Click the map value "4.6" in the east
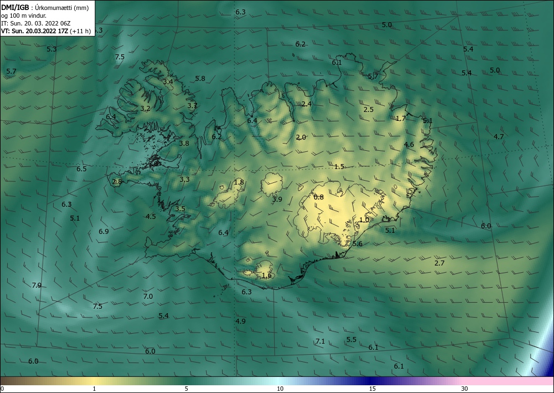554x393 pixels. point(409,145)
